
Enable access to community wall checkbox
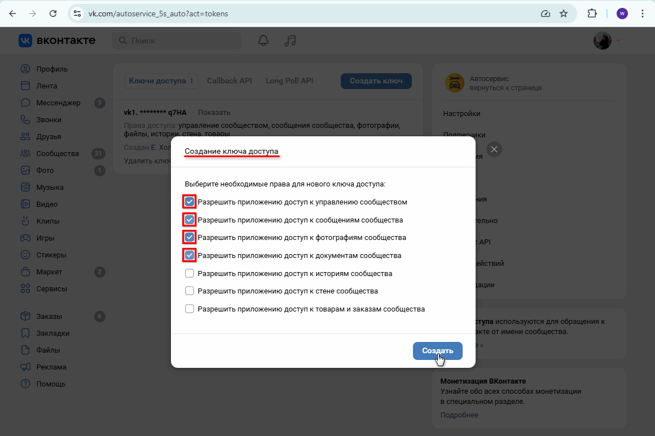click(x=190, y=291)
